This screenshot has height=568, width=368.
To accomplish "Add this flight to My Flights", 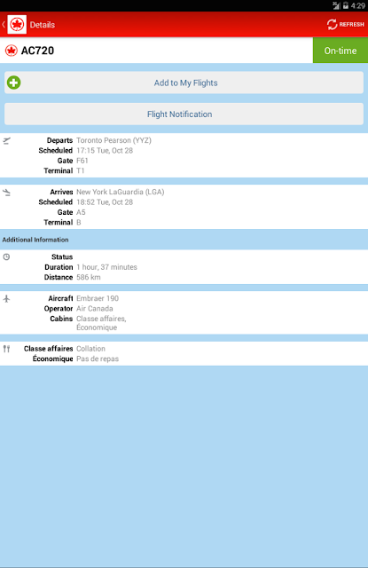I will coord(184,83).
